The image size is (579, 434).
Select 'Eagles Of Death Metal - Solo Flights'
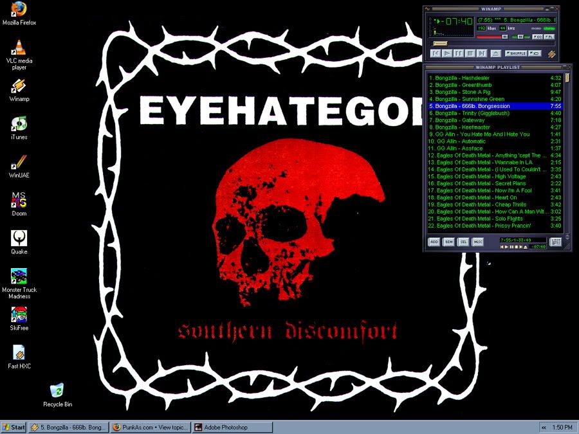pyautogui.click(x=495, y=219)
